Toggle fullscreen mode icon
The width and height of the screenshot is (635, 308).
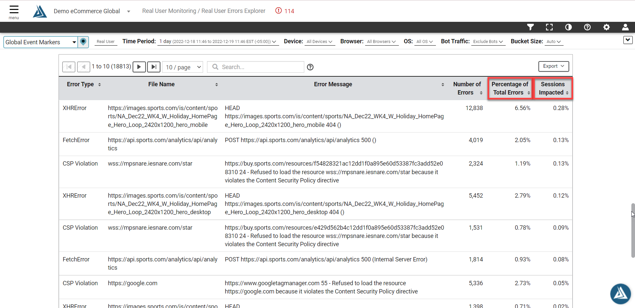point(549,27)
